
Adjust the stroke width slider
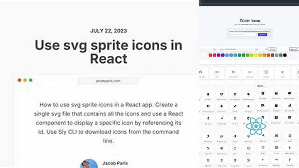coord(239,49)
